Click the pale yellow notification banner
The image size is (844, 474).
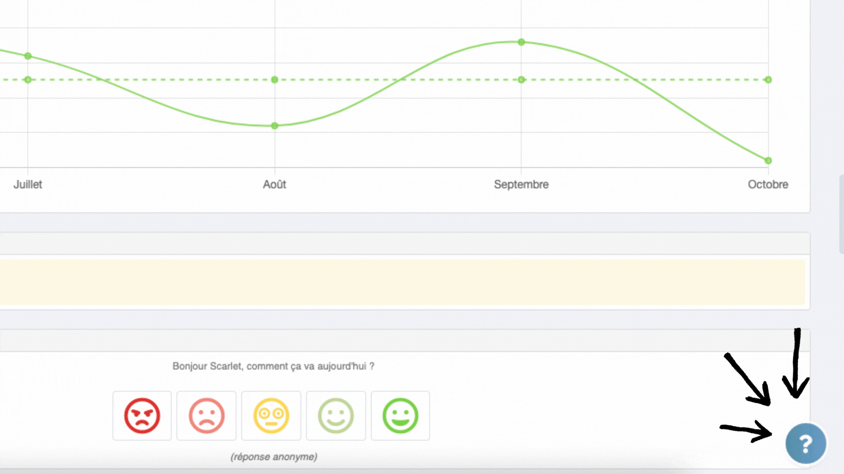click(402, 282)
